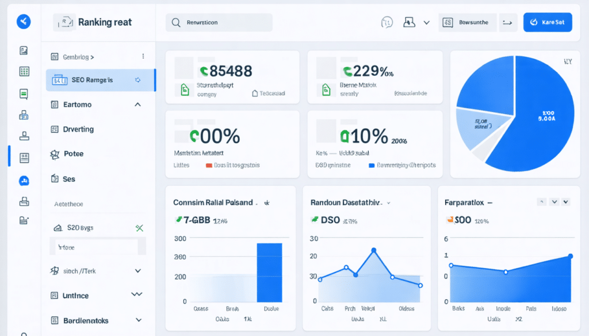Click refresh icon on SEO Ramge'is row
Viewport: 589px width, 336px height.
138,80
